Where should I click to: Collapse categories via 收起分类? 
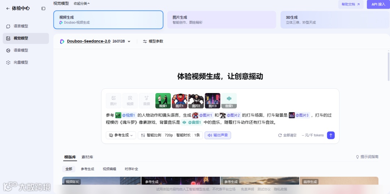pos(82,4)
